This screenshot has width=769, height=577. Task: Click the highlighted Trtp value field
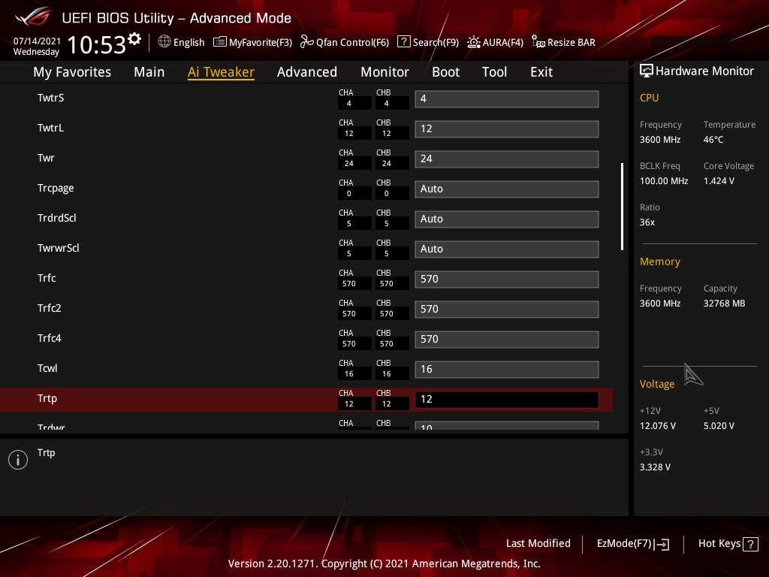507,400
